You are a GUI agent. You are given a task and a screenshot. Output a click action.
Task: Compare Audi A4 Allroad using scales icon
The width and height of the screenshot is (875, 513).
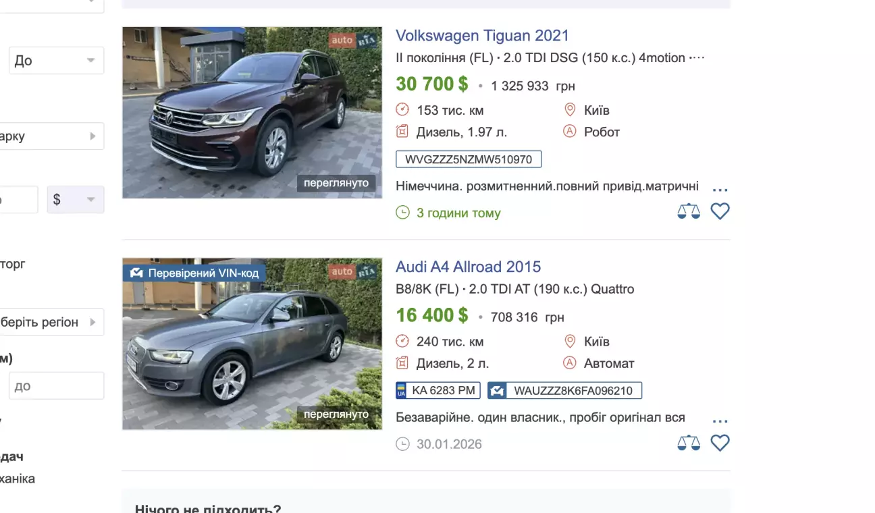pyautogui.click(x=689, y=443)
